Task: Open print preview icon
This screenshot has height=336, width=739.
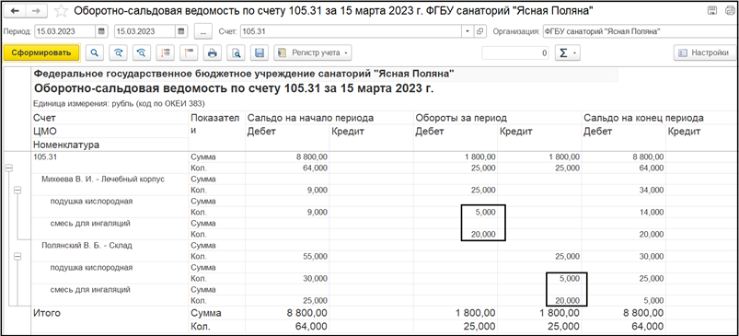Action: pyautogui.click(x=236, y=52)
